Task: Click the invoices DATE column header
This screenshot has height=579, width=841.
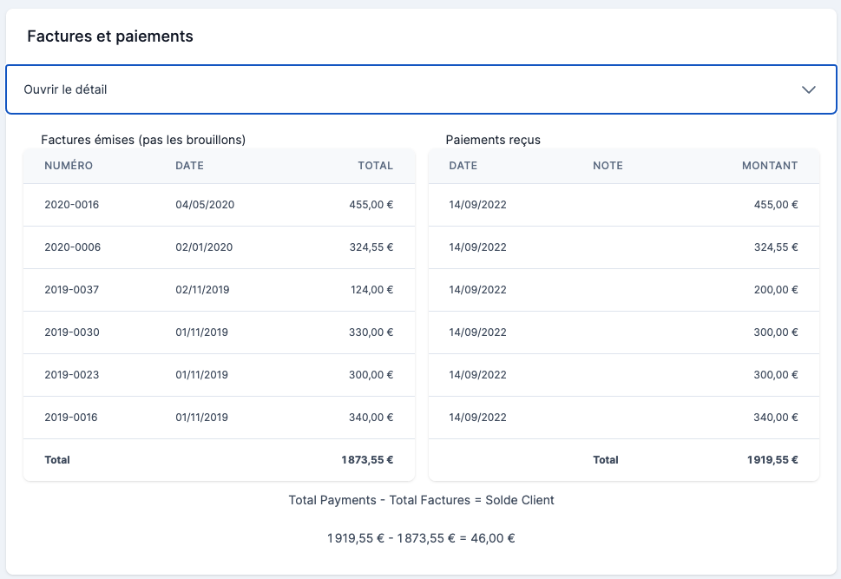Action: point(189,166)
